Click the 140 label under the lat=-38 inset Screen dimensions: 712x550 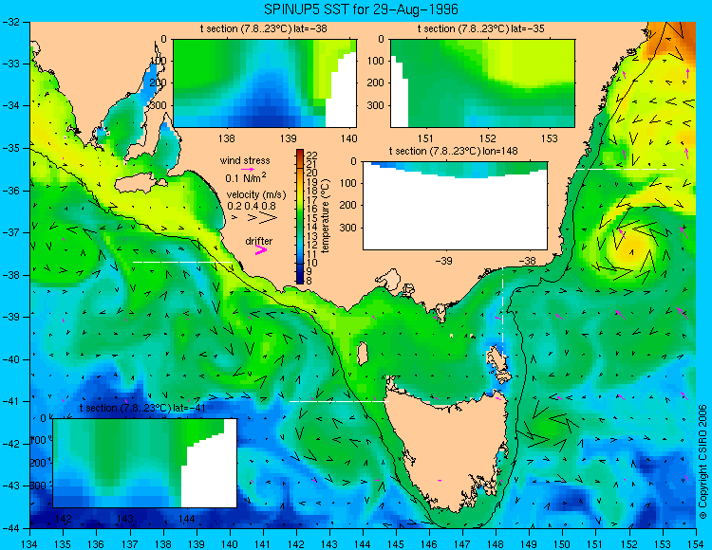coord(348,138)
